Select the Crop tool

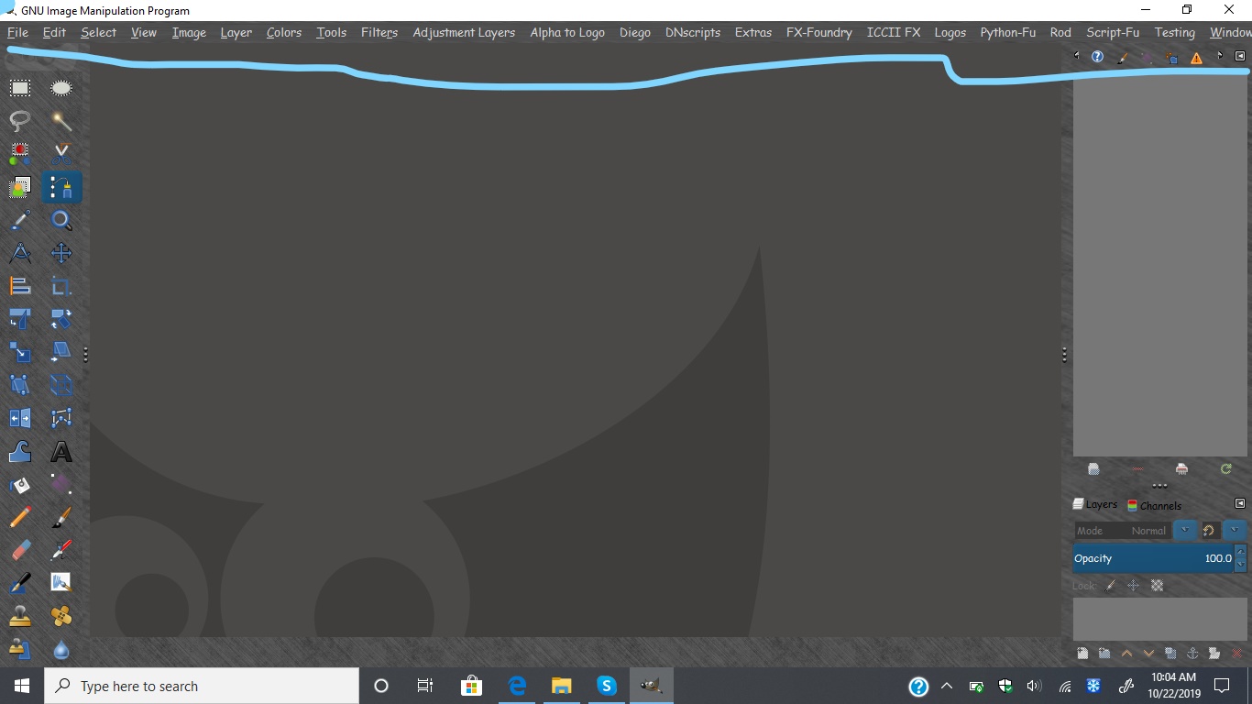pos(61,286)
